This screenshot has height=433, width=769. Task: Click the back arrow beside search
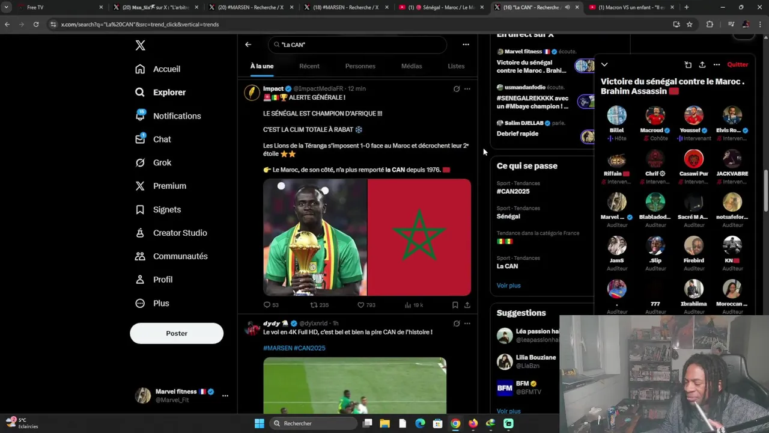[248, 45]
